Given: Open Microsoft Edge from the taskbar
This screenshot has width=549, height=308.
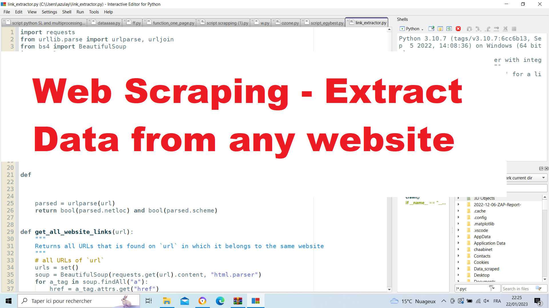Looking at the screenshot, I should point(220,301).
